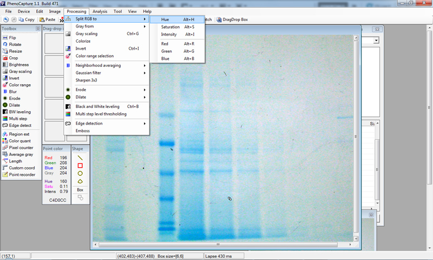The image size is (433, 260).
Task: Open the Analysis menu
Action: coord(99,11)
